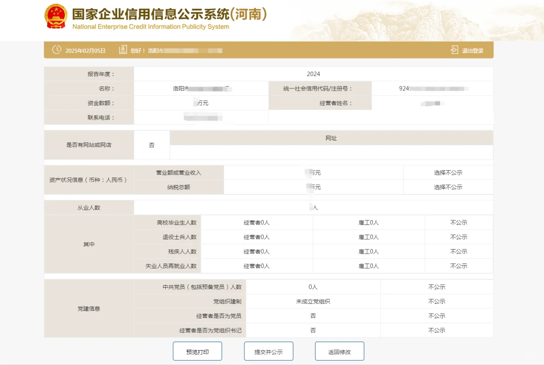The width and height of the screenshot is (544, 365).
Task: Go back using 返回修改 button
Action: pyautogui.click(x=340, y=351)
